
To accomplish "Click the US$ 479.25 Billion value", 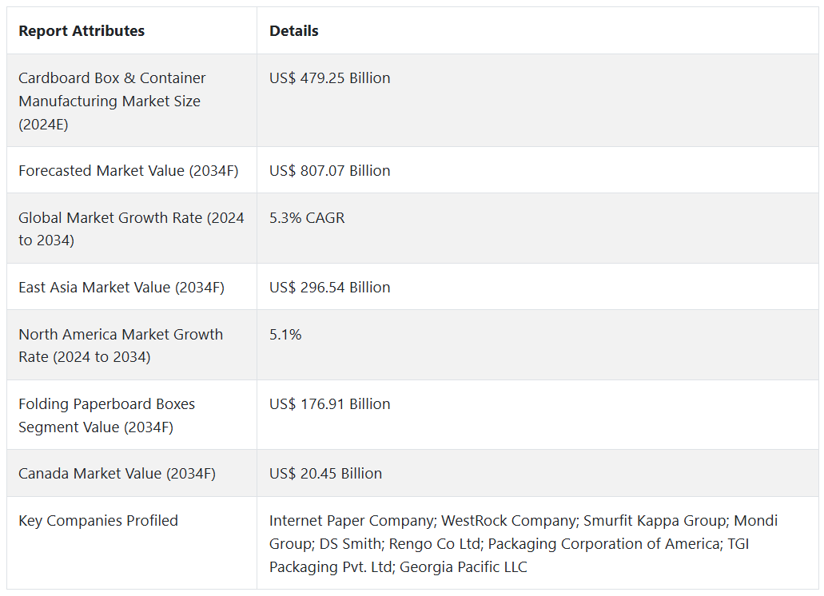I will [x=329, y=78].
